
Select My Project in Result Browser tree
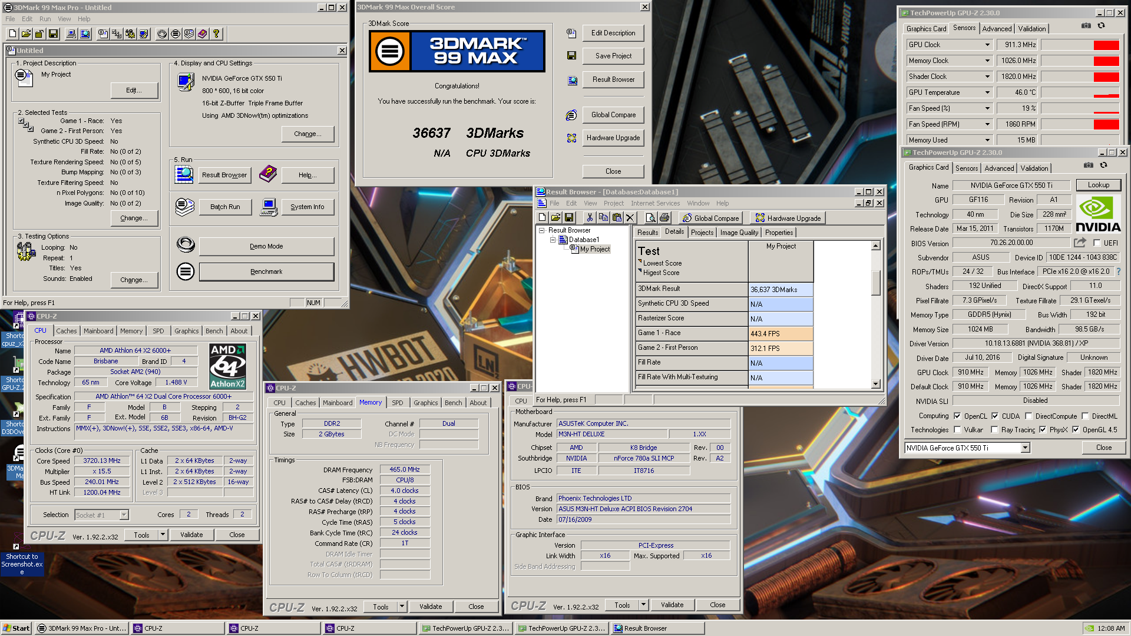click(x=594, y=249)
